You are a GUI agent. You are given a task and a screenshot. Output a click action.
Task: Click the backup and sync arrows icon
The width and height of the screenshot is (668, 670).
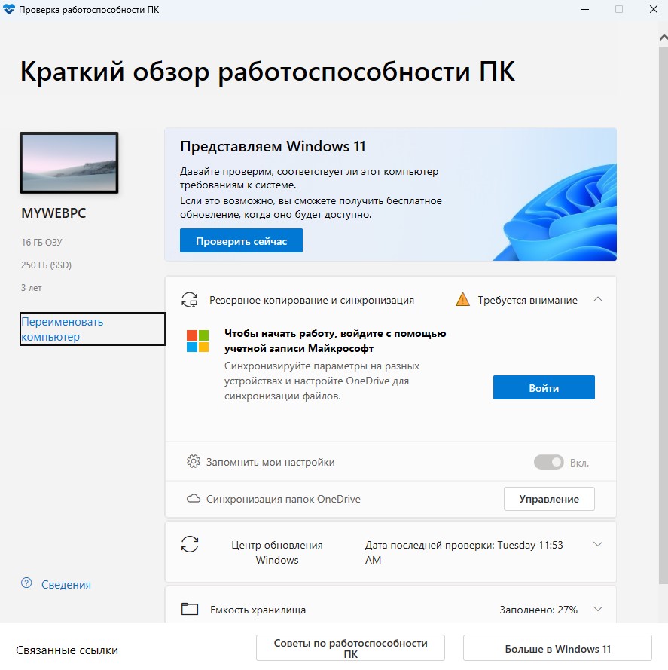click(x=190, y=299)
